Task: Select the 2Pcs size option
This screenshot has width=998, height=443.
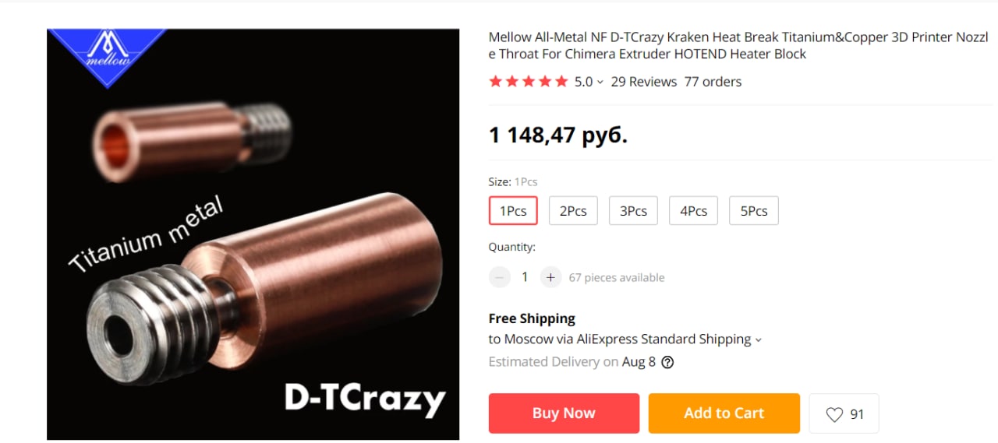Action: [573, 211]
